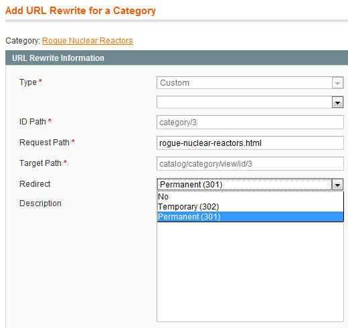Click the ID Path field with category/3
The image size is (348, 328).
(x=250, y=122)
